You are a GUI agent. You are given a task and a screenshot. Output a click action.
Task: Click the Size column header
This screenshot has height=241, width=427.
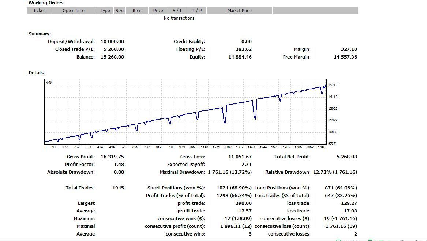coord(120,10)
